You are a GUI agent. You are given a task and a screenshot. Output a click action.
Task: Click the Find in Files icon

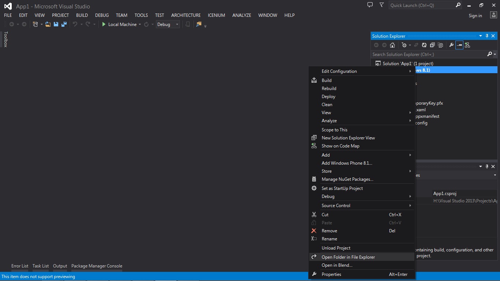[199, 24]
